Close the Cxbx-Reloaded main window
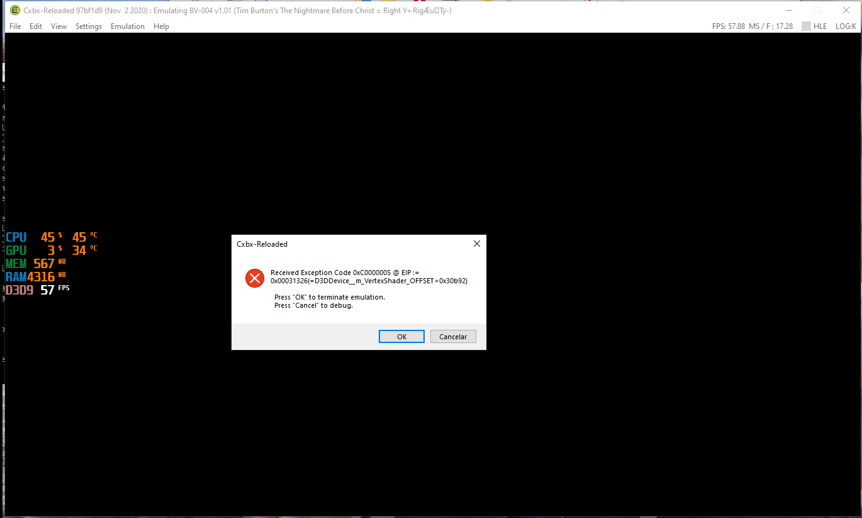The image size is (862, 518). point(846,10)
